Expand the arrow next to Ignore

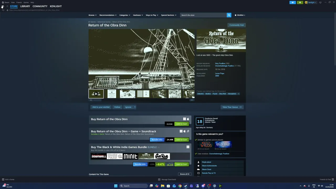[135, 107]
